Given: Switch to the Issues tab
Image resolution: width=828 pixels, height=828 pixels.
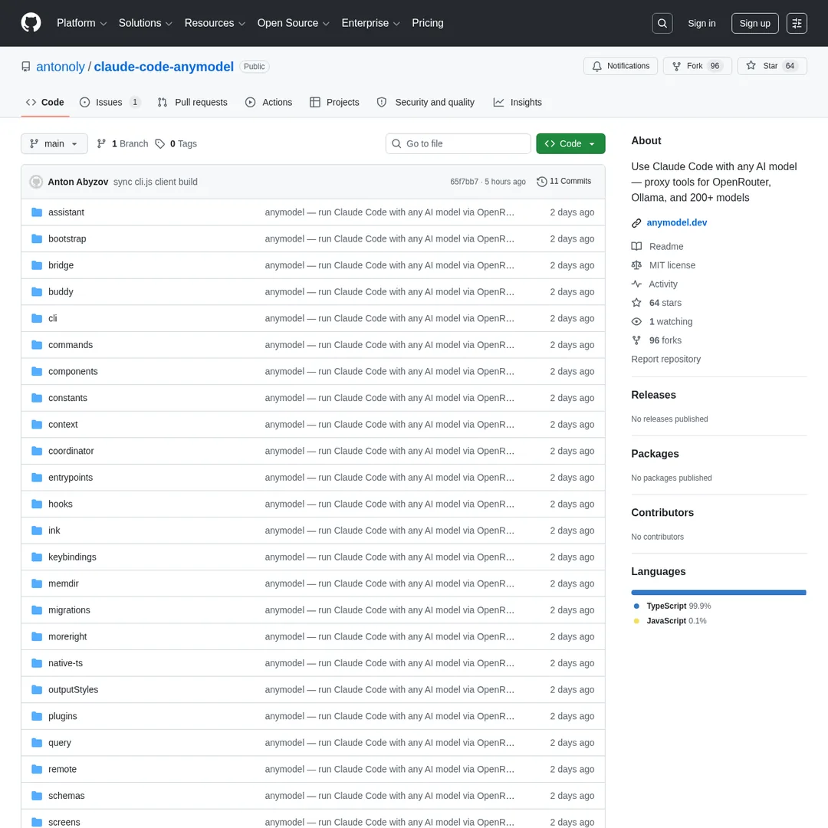Looking at the screenshot, I should [109, 102].
